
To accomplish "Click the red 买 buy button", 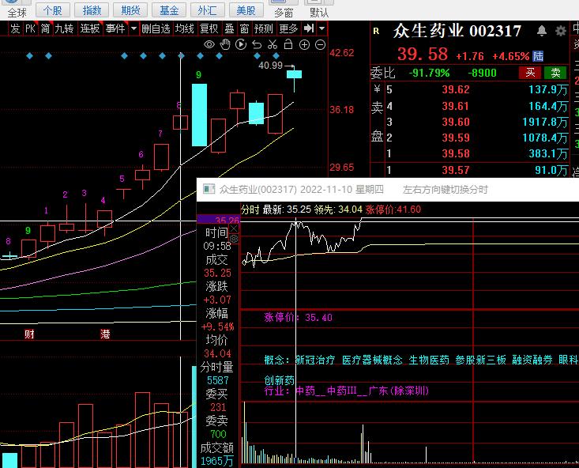I will 530,73.
